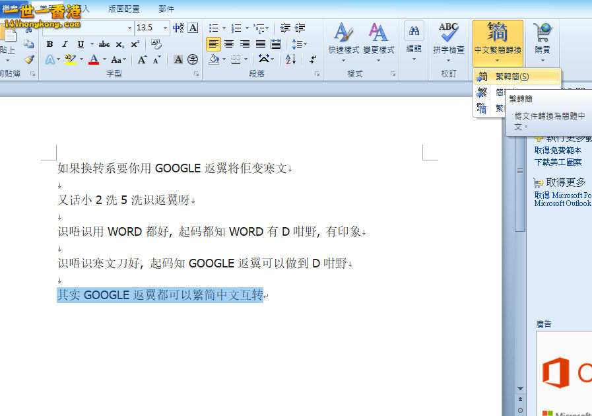The image size is (592, 416).
Task: Run 拼字檢查 spell check
Action: (x=449, y=42)
